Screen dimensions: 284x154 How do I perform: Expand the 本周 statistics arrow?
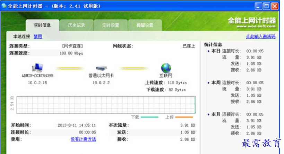208,83
